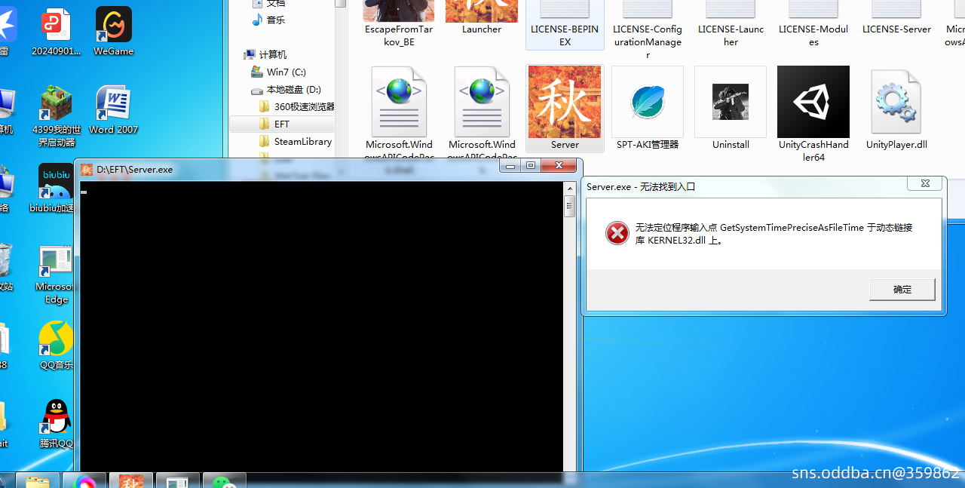The height and width of the screenshot is (488, 965).
Task: Open WeChat from the taskbar
Action: [x=224, y=480]
